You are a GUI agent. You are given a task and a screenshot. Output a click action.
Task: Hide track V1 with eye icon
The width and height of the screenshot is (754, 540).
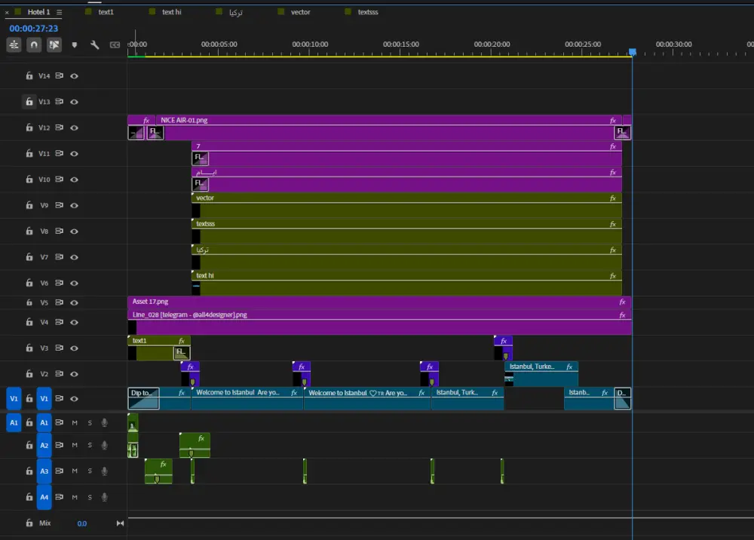[x=74, y=399]
